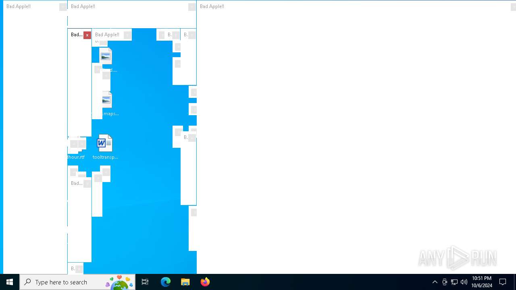Select the dhour.rtf file label
The image size is (516, 290).
[76, 157]
